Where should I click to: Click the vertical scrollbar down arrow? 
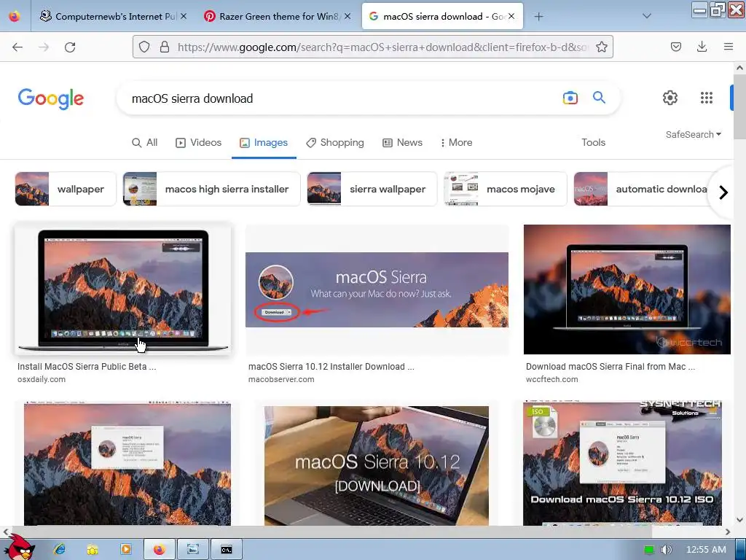[x=739, y=520]
